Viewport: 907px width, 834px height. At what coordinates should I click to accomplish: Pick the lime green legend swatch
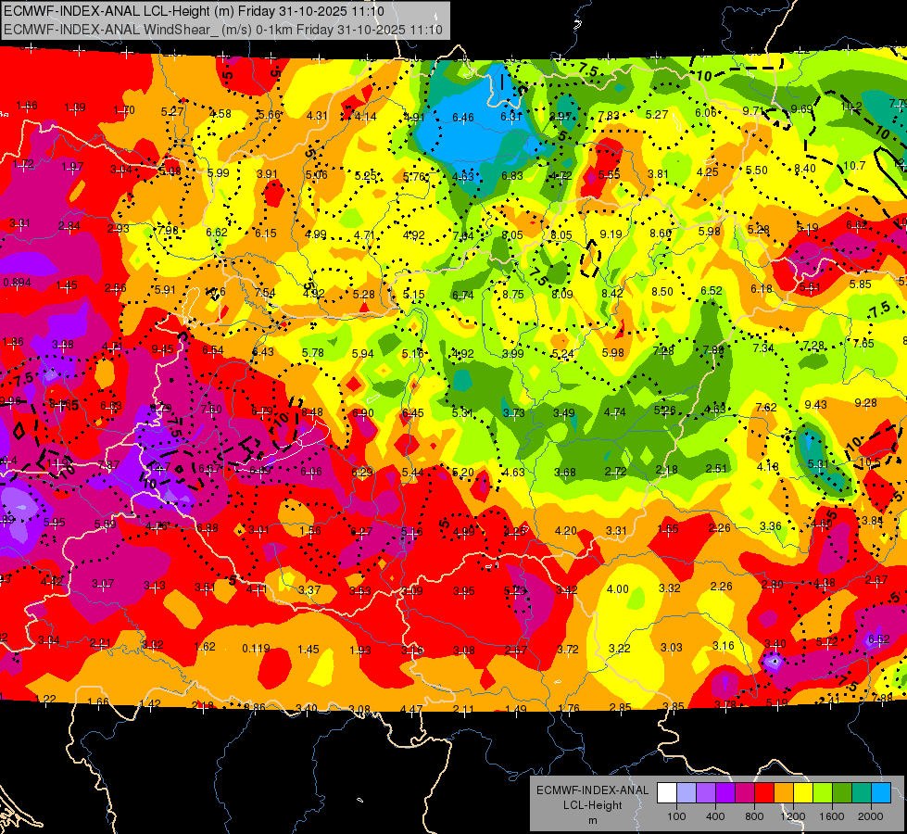(x=823, y=793)
